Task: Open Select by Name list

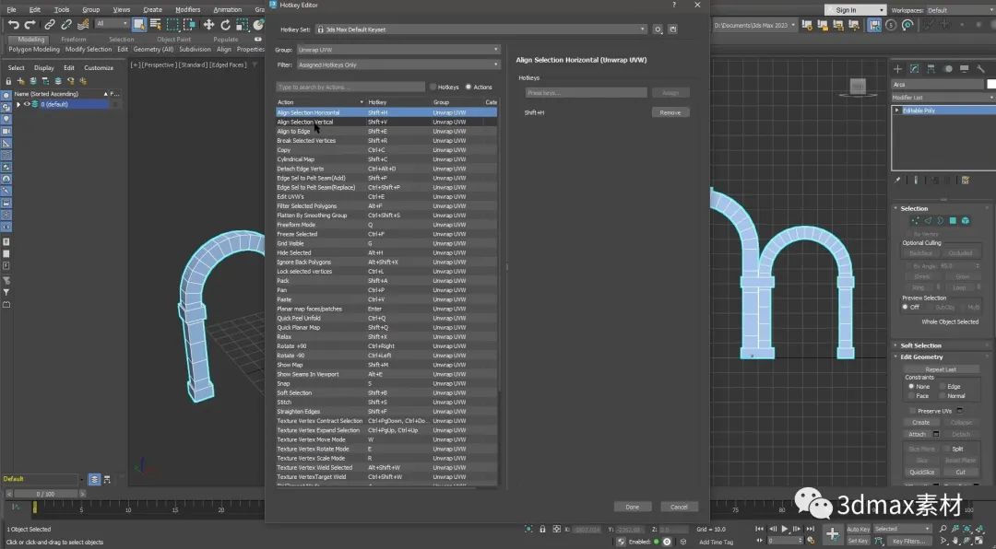Action: [x=156, y=25]
